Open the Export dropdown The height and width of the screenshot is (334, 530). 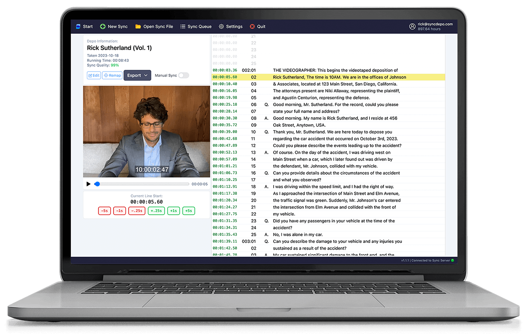click(x=137, y=75)
